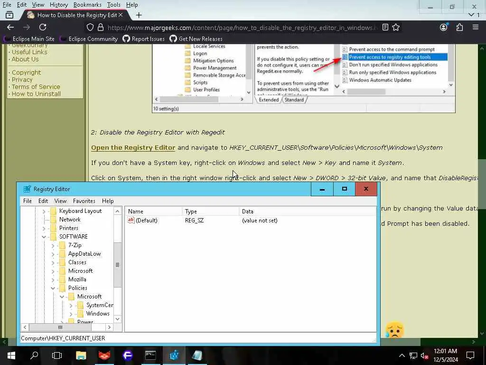Open a new tab with the plus button
The height and width of the screenshot is (365, 486).
pyautogui.click(x=139, y=15)
